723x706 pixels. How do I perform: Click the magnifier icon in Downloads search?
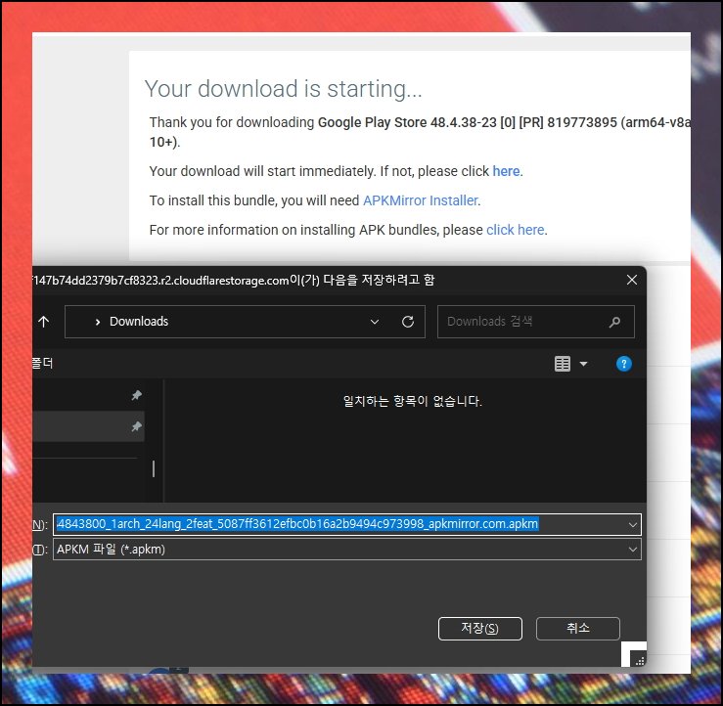point(614,322)
